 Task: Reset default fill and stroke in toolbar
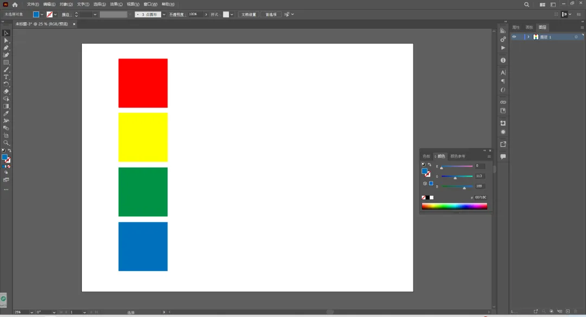click(3, 151)
